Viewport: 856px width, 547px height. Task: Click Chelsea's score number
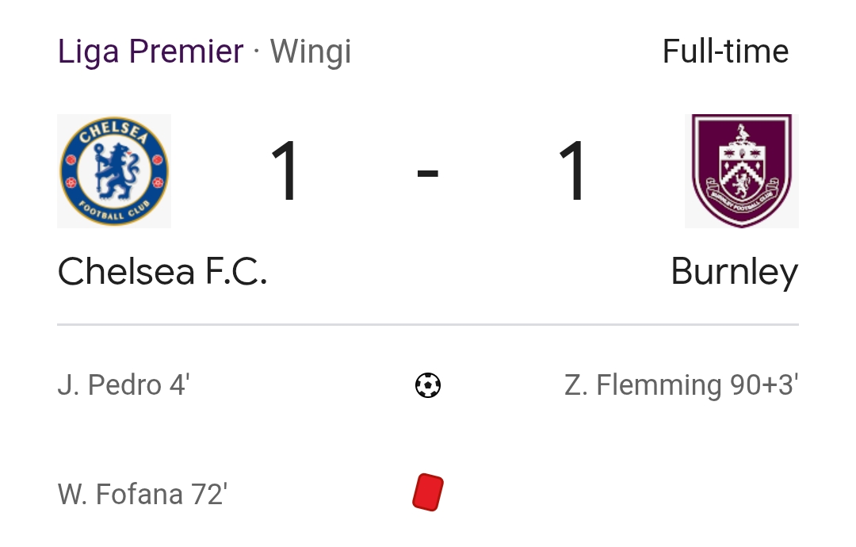[285, 171]
